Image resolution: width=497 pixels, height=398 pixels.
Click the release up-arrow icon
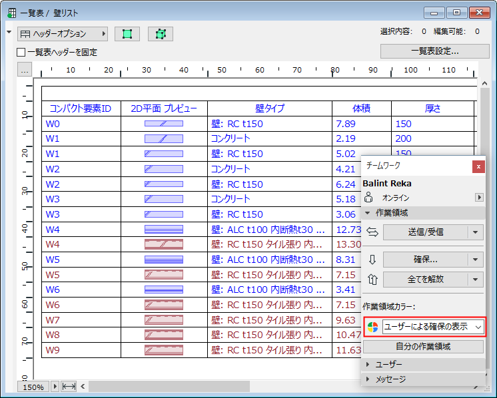click(372, 280)
